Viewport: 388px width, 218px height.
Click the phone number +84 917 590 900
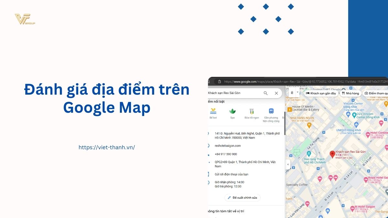click(x=226, y=154)
